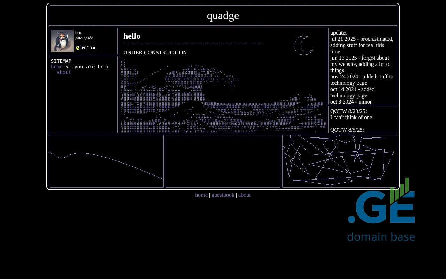Click the random scribble lines canvas
This screenshot has height=279, width=446.
339,161
